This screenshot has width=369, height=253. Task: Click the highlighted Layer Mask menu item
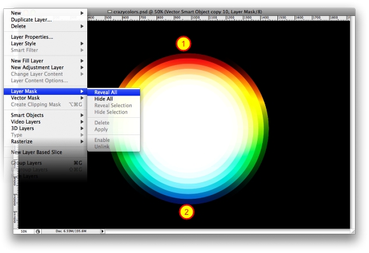tap(45, 91)
